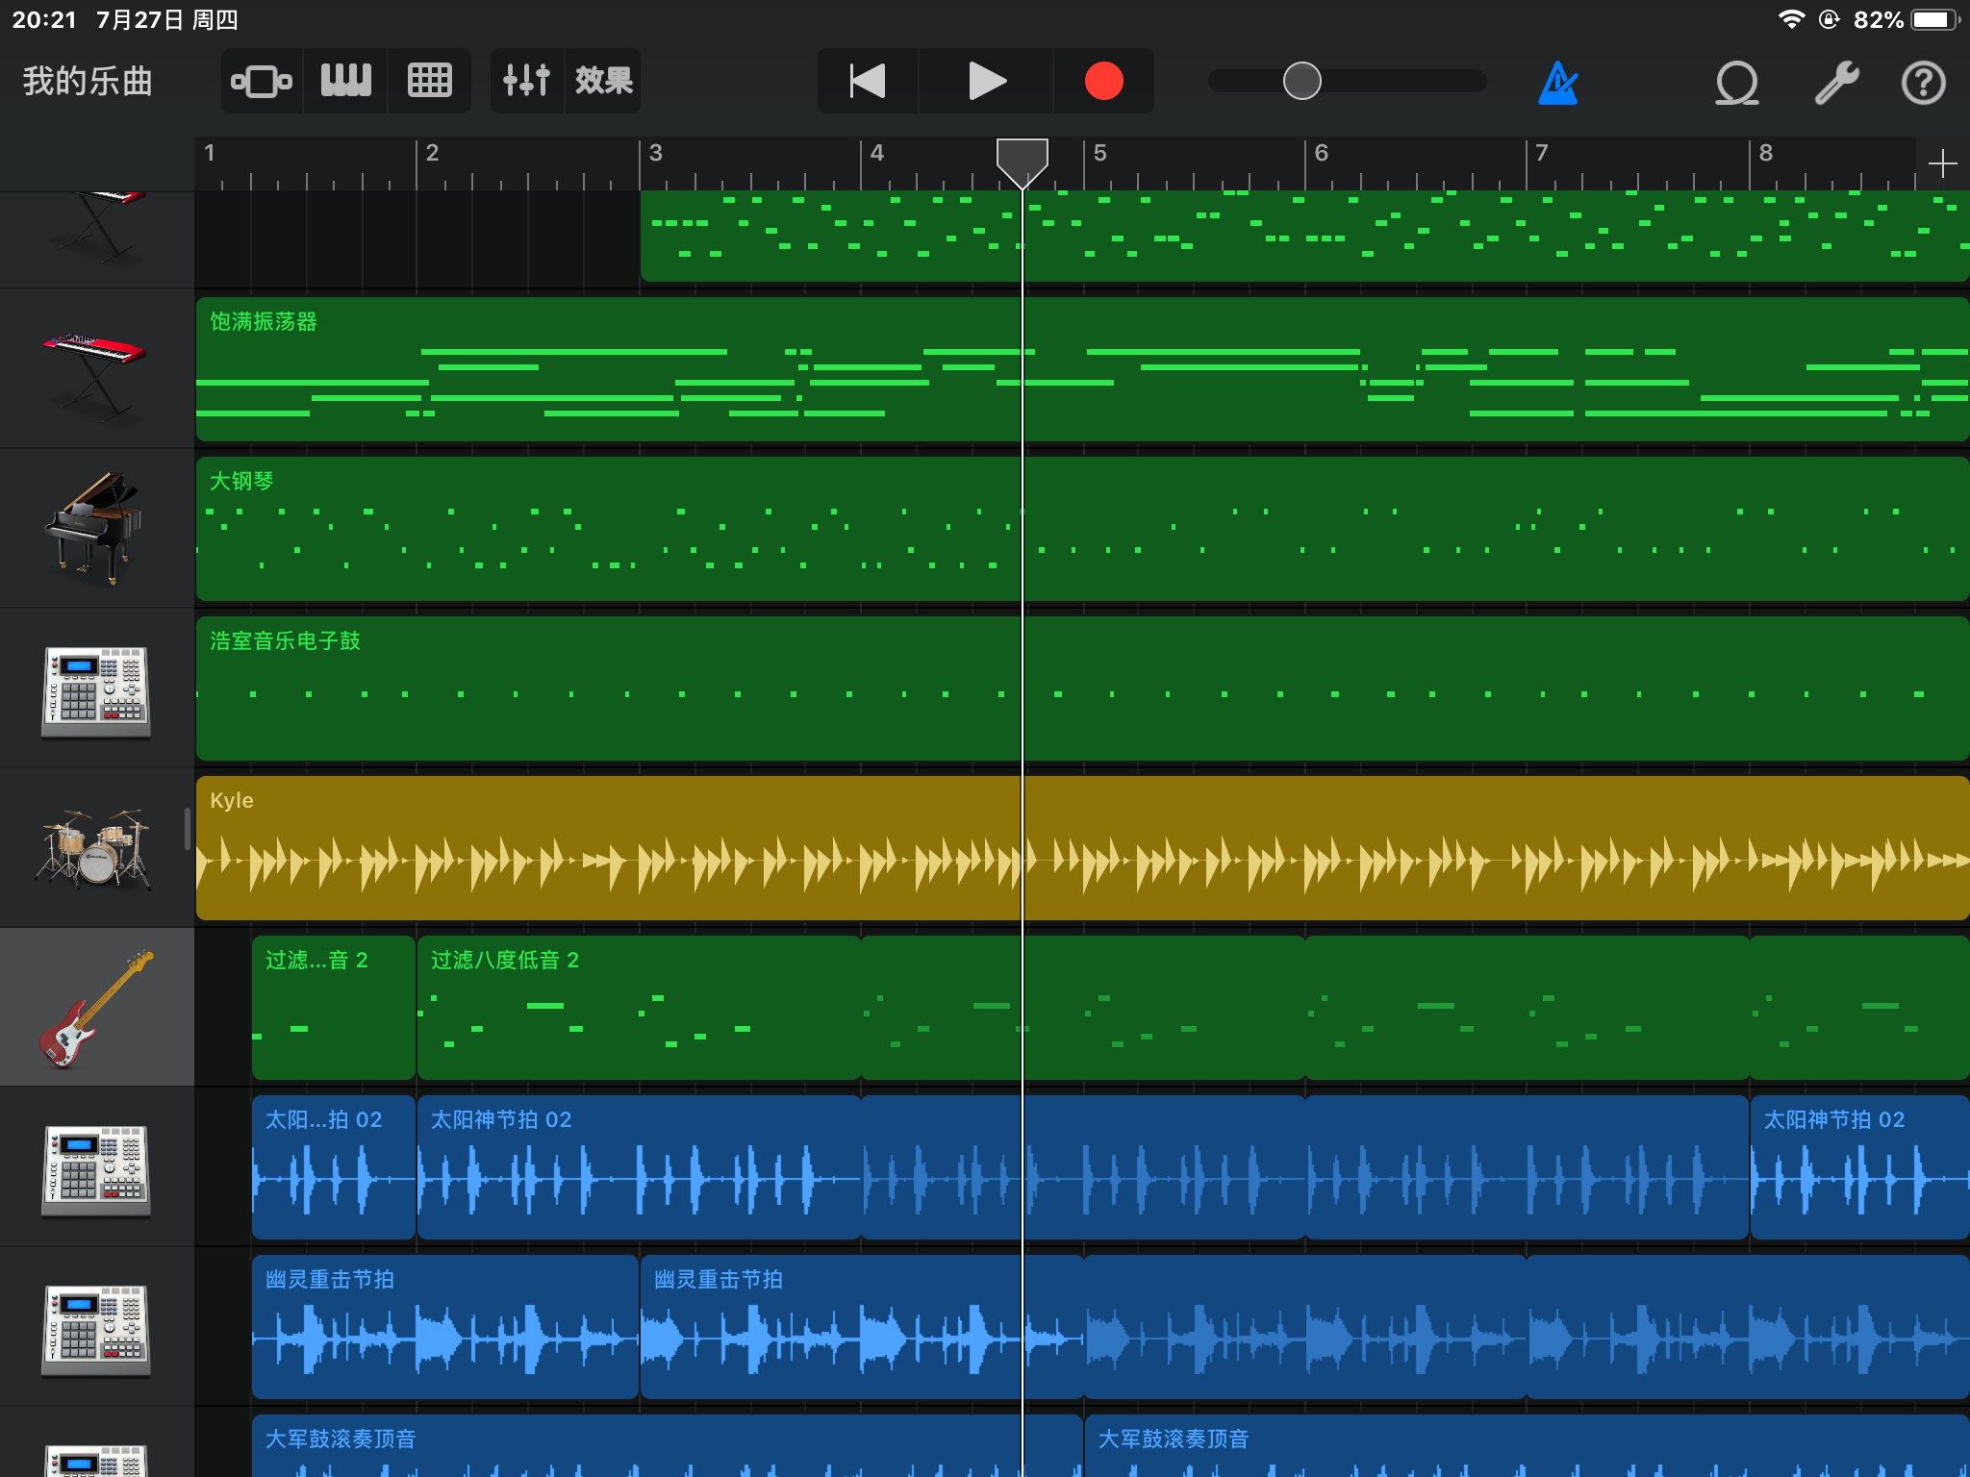Select the 太阳神节拍 02 region at bar 8
The height and width of the screenshot is (1477, 1970).
(1859, 1167)
